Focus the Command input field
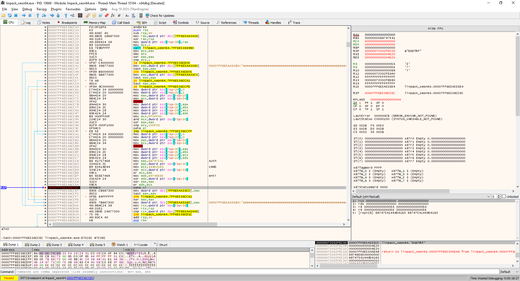 257,272
